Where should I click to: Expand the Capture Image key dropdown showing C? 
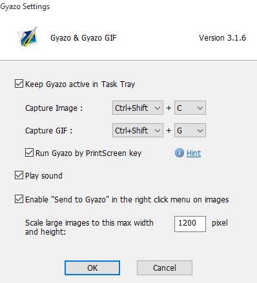190,108
